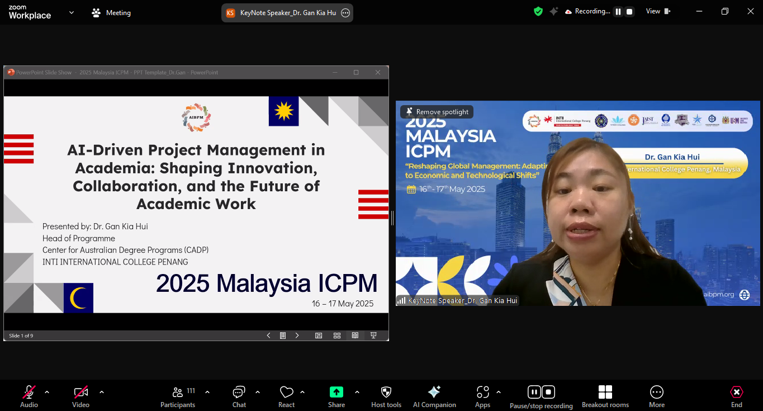Click the 16 – 17 May 2025 date text
Viewport: 763px width, 411px height.
pos(343,304)
